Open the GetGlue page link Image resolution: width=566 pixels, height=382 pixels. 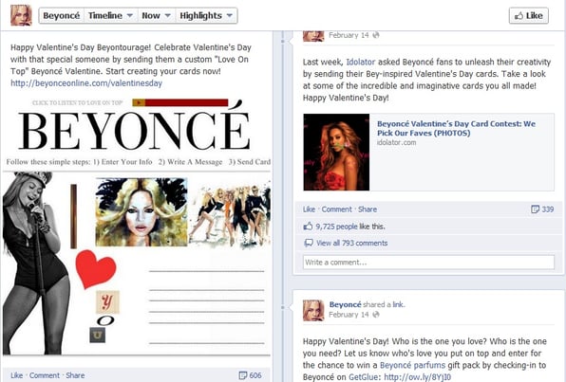tap(365, 377)
